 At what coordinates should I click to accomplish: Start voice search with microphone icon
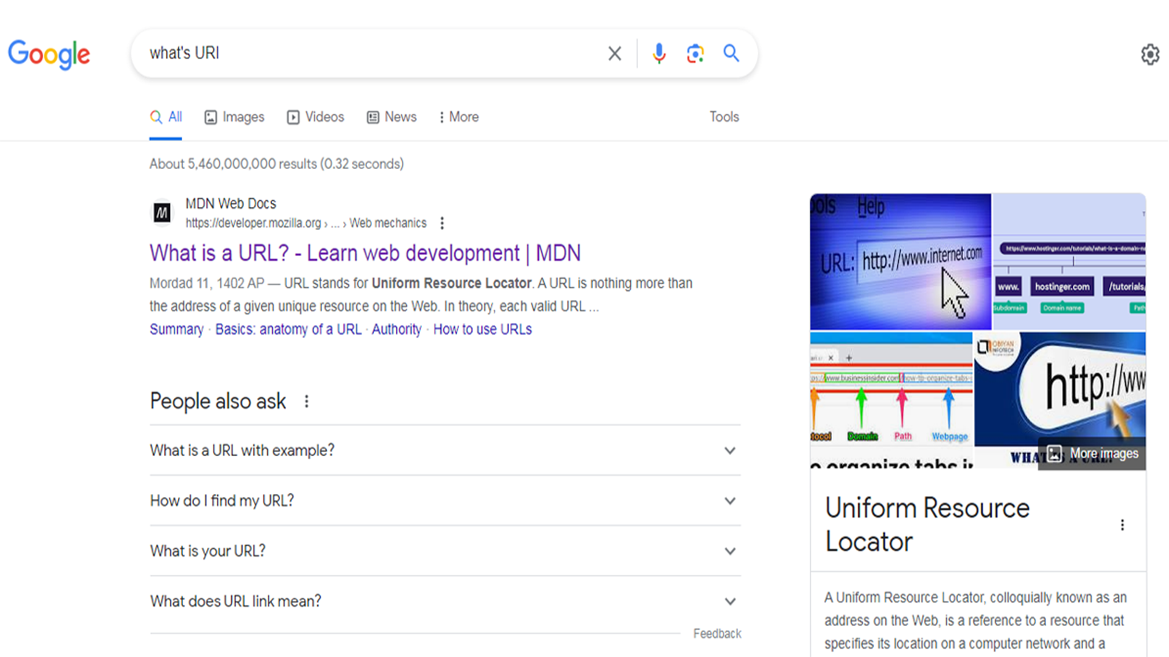(659, 54)
